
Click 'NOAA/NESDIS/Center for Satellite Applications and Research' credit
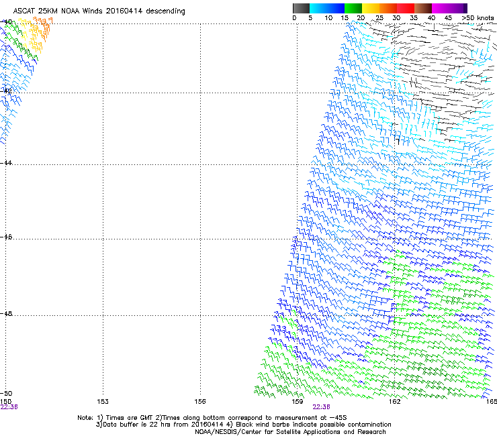click(290, 432)
